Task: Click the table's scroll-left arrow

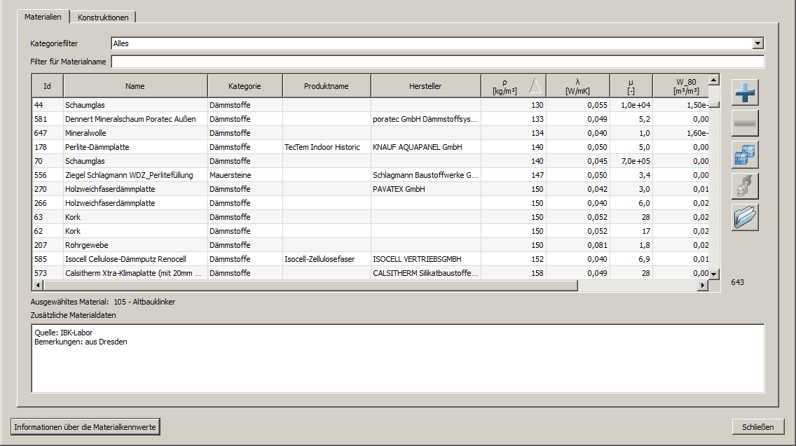Action: [38, 286]
